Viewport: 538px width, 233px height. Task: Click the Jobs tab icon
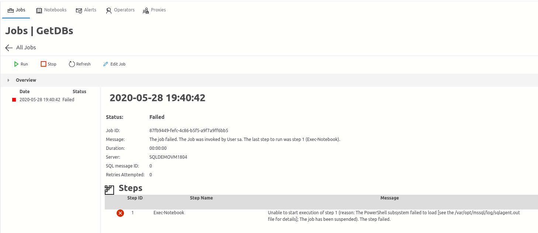coord(8,10)
